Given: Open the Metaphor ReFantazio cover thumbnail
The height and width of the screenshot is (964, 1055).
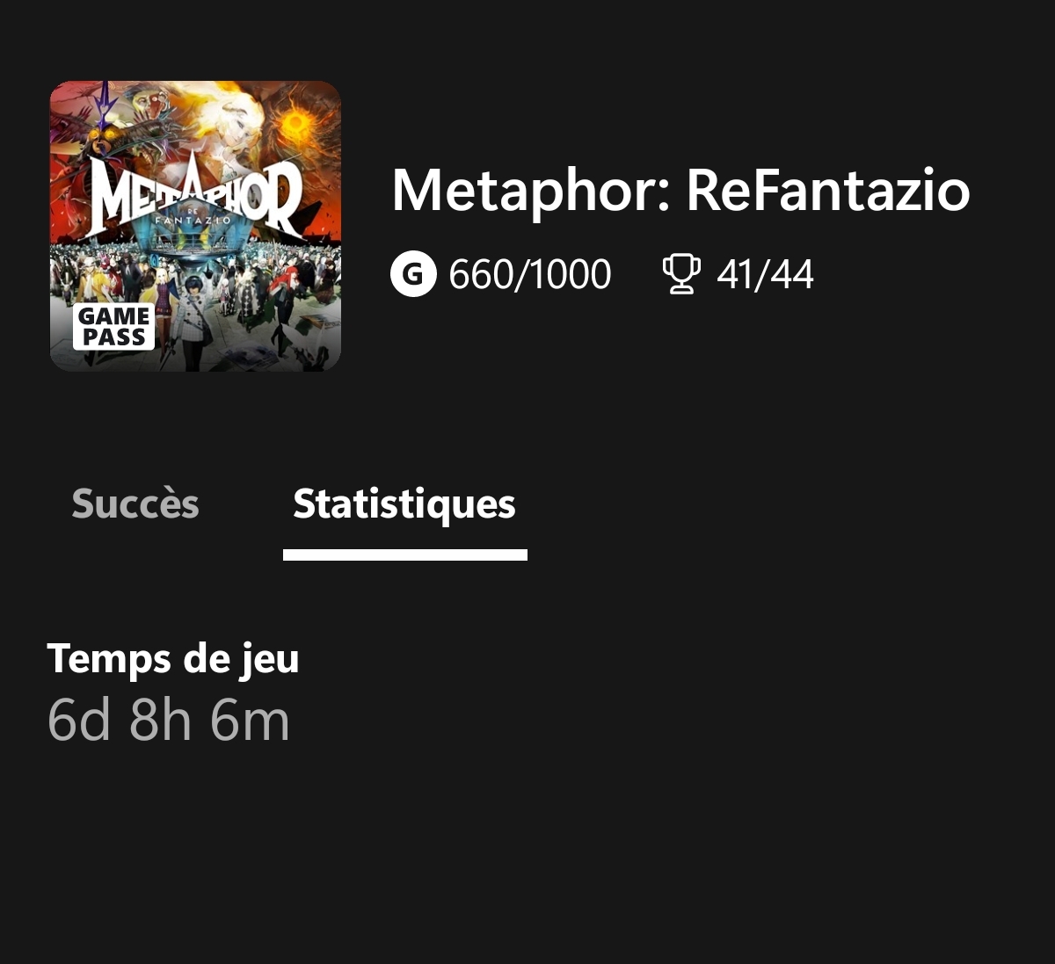Looking at the screenshot, I should (195, 227).
